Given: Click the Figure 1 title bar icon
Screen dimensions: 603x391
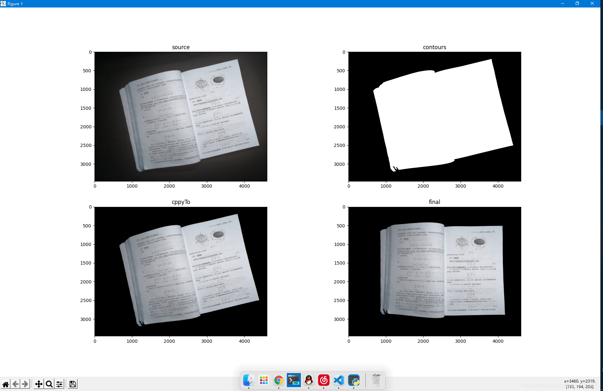Looking at the screenshot, I should [x=3, y=4].
